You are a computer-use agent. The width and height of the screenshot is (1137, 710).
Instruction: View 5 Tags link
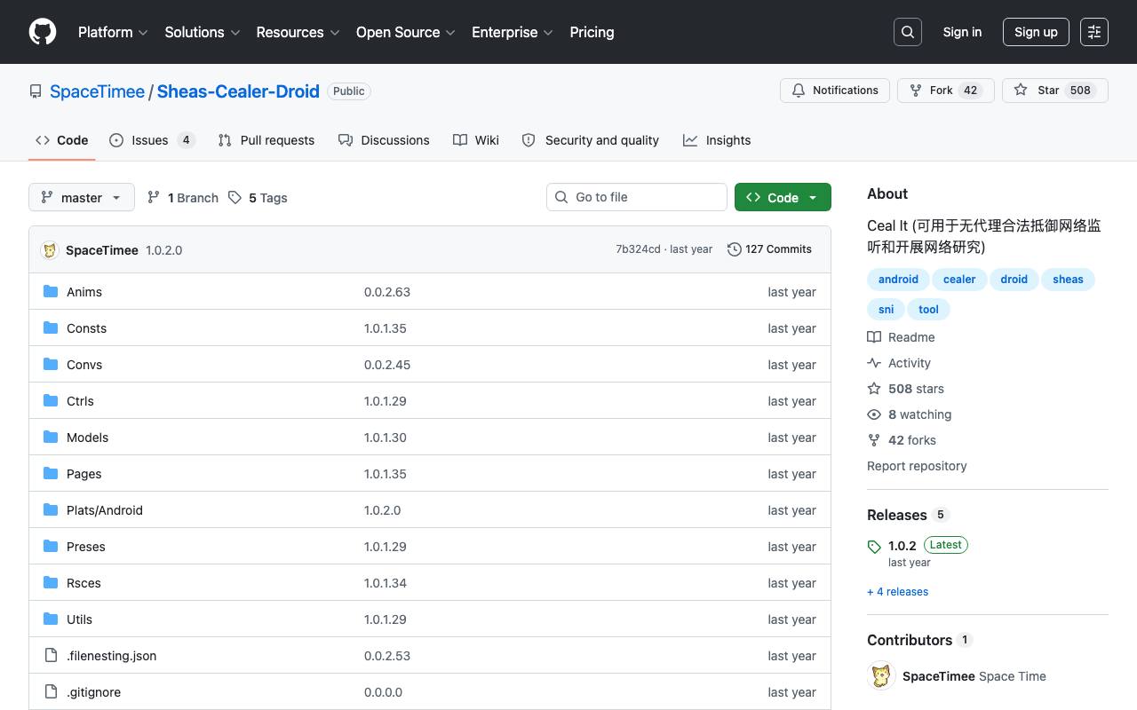(258, 198)
